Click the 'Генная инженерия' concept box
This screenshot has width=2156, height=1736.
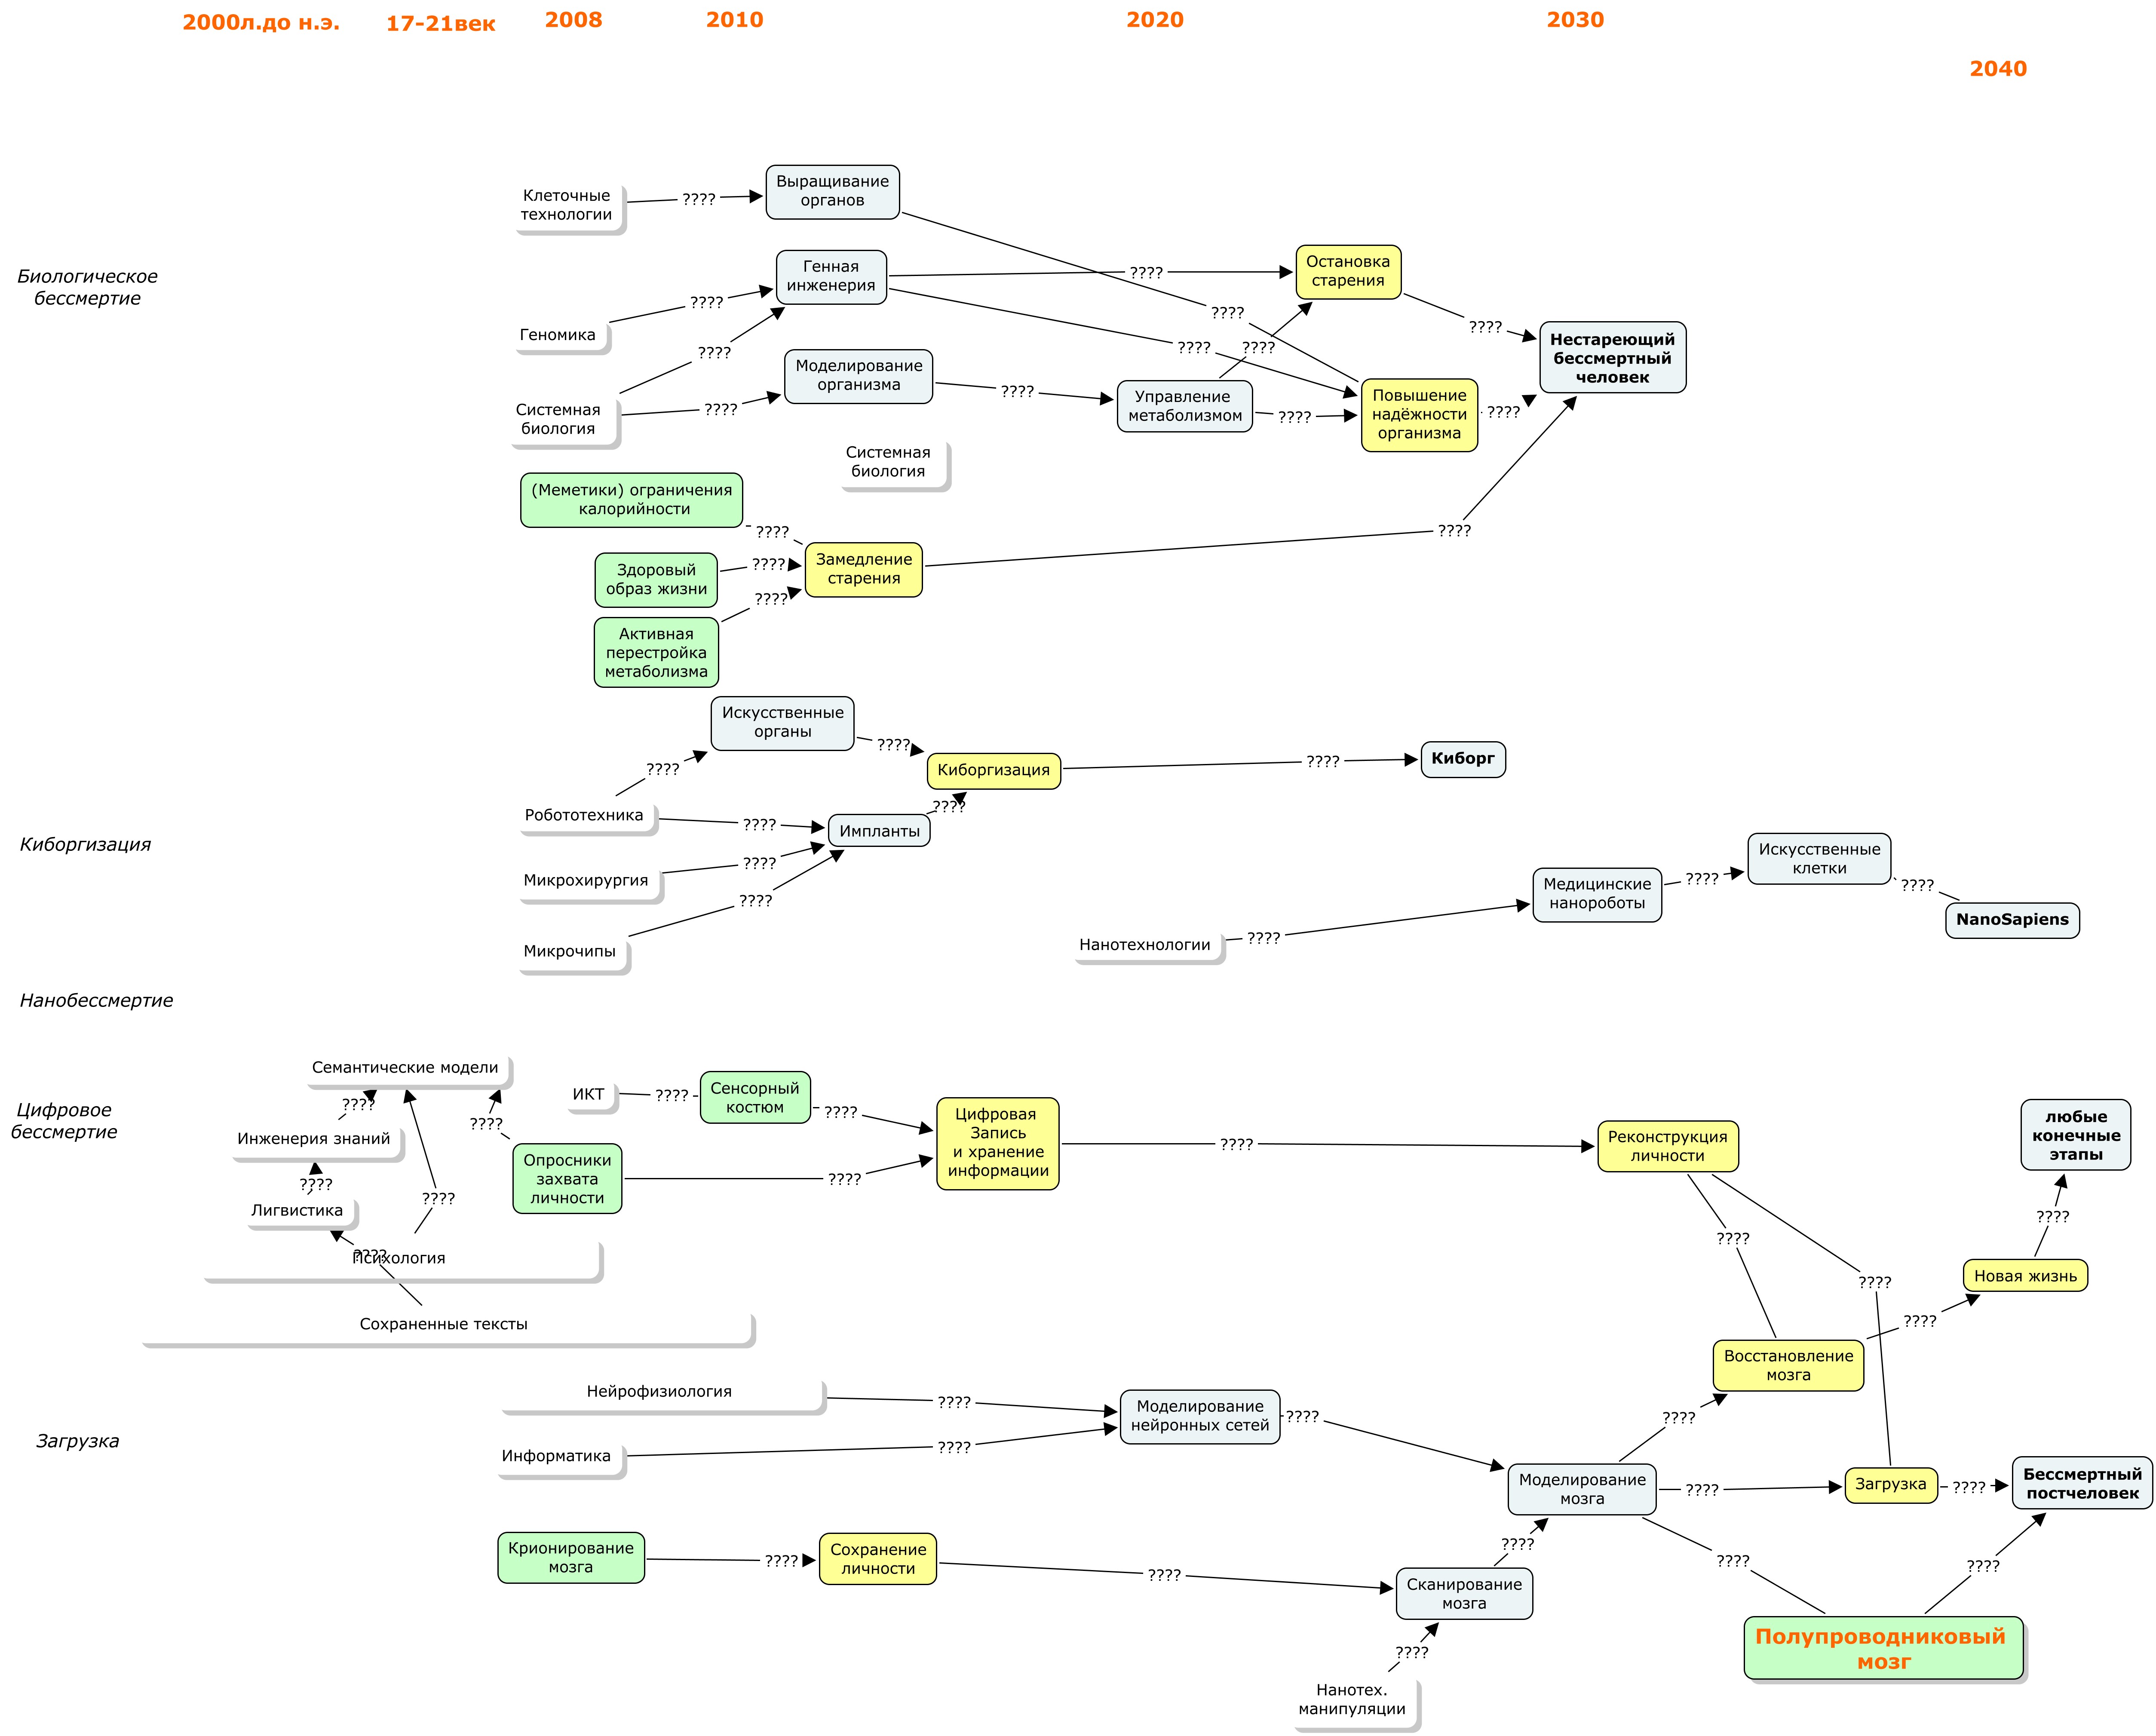[x=831, y=276]
